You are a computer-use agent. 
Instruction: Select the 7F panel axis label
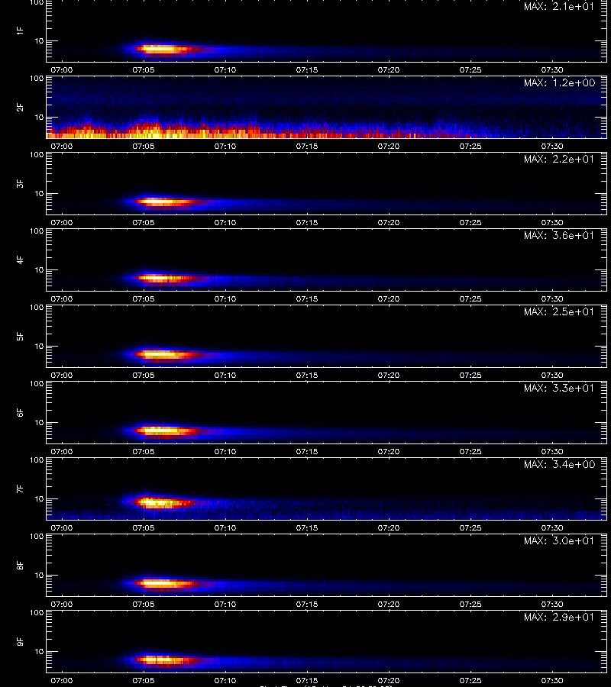click(19, 489)
